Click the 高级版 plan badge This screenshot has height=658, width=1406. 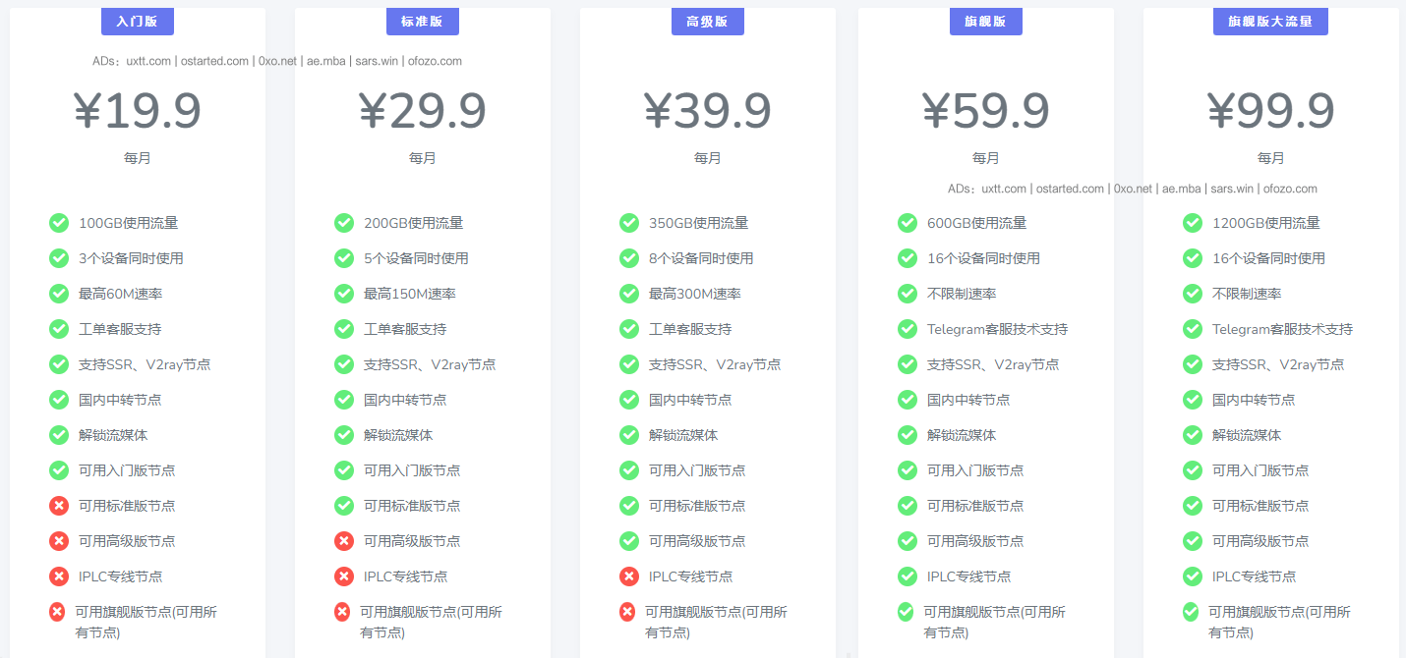click(707, 21)
